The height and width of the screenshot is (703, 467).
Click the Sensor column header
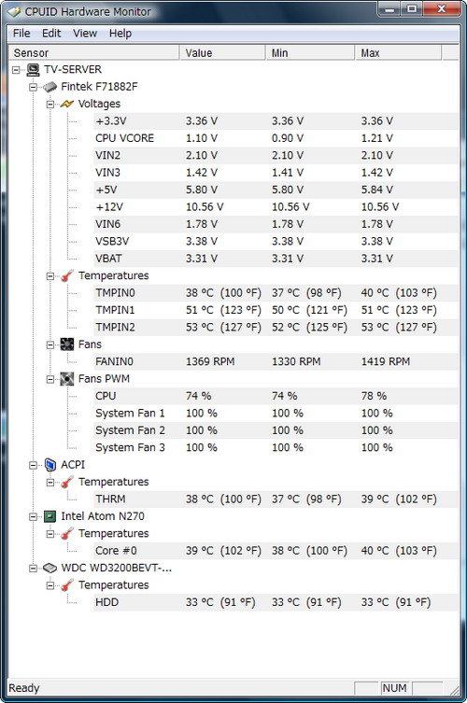pos(94,53)
